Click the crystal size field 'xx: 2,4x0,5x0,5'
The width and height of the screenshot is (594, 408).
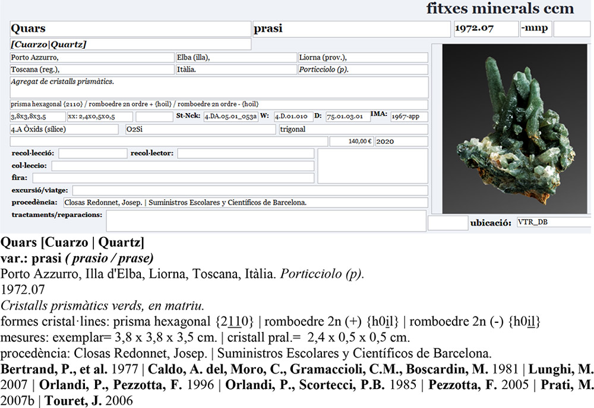pos(100,117)
